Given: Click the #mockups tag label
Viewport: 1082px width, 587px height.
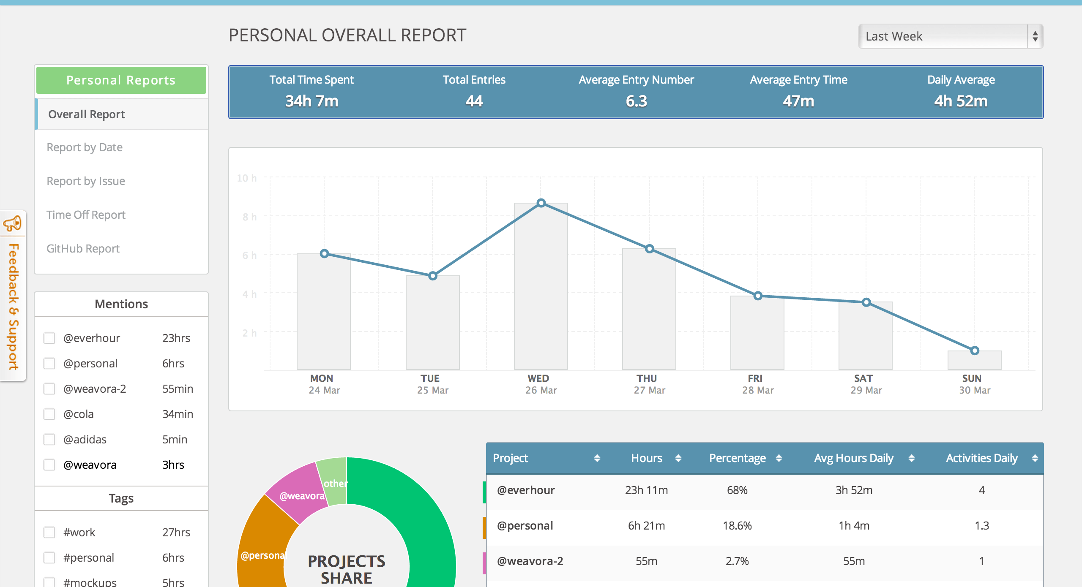Looking at the screenshot, I should [90, 582].
